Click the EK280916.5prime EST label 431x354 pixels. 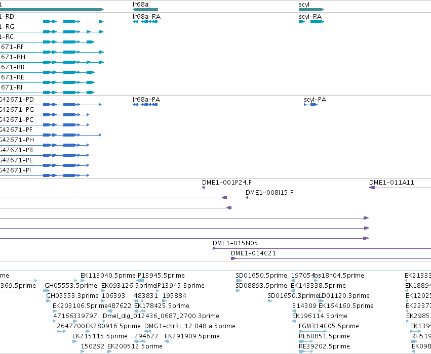click(x=113, y=326)
